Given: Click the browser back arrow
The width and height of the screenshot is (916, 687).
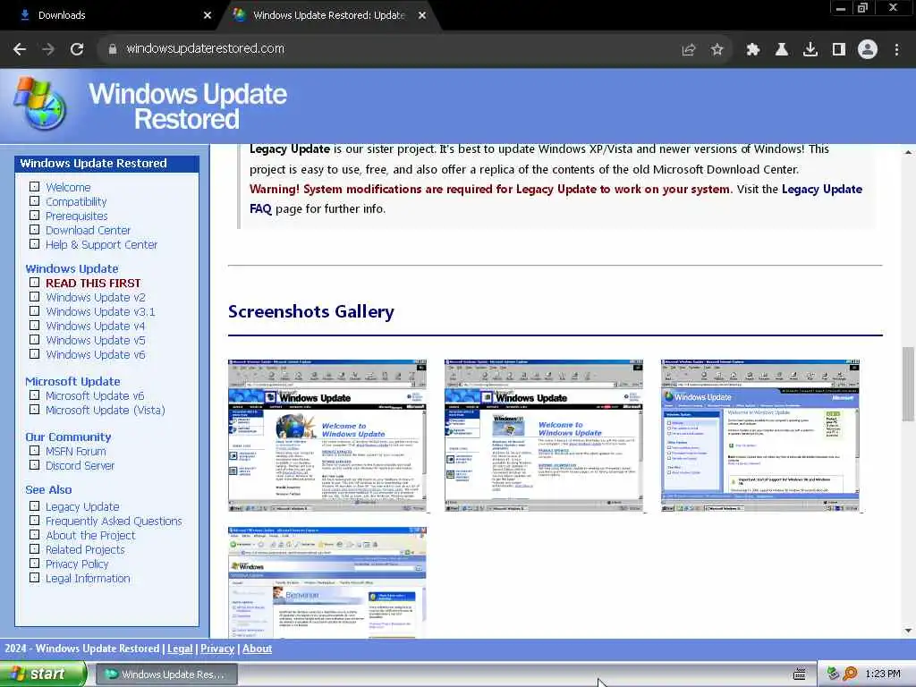Looking at the screenshot, I should 20,49.
